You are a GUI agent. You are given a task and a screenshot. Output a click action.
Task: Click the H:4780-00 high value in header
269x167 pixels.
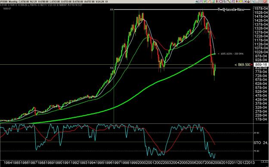click(43, 2)
